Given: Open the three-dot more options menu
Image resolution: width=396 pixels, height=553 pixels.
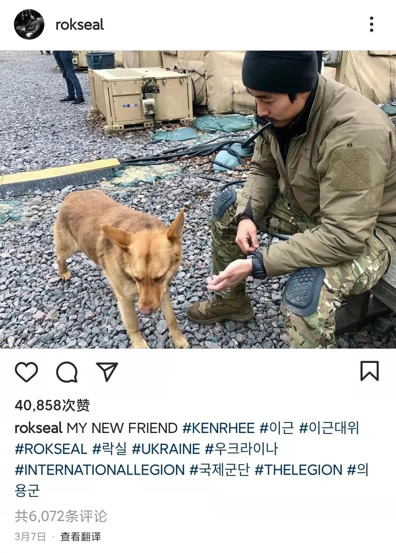Looking at the screenshot, I should pyautogui.click(x=372, y=24).
